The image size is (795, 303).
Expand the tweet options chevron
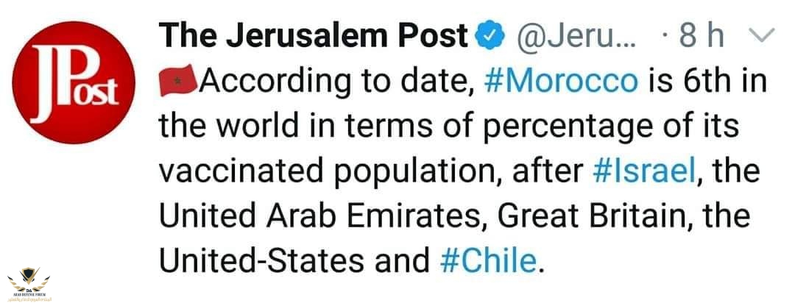tap(761, 36)
